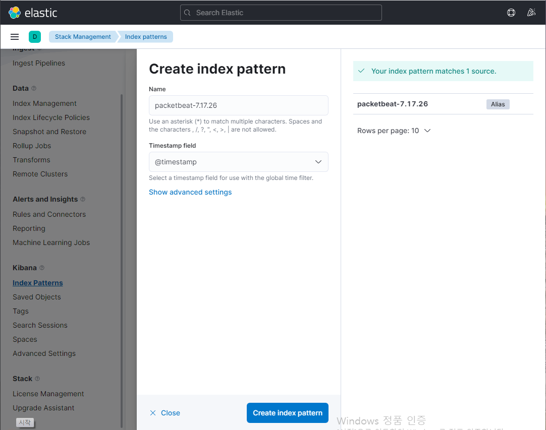Click the green checkmark in match callout
Image resolution: width=546 pixels, height=430 pixels.
tap(361, 71)
